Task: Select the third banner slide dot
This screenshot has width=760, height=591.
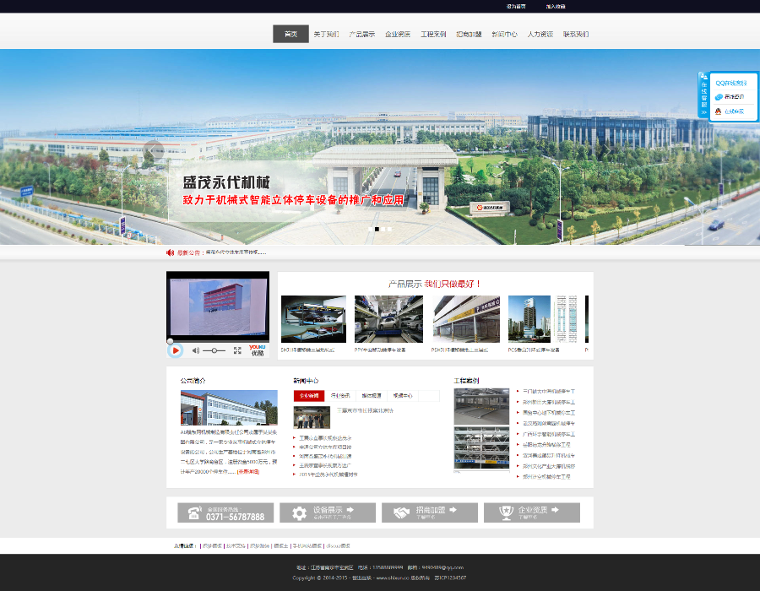Action: [x=383, y=229]
